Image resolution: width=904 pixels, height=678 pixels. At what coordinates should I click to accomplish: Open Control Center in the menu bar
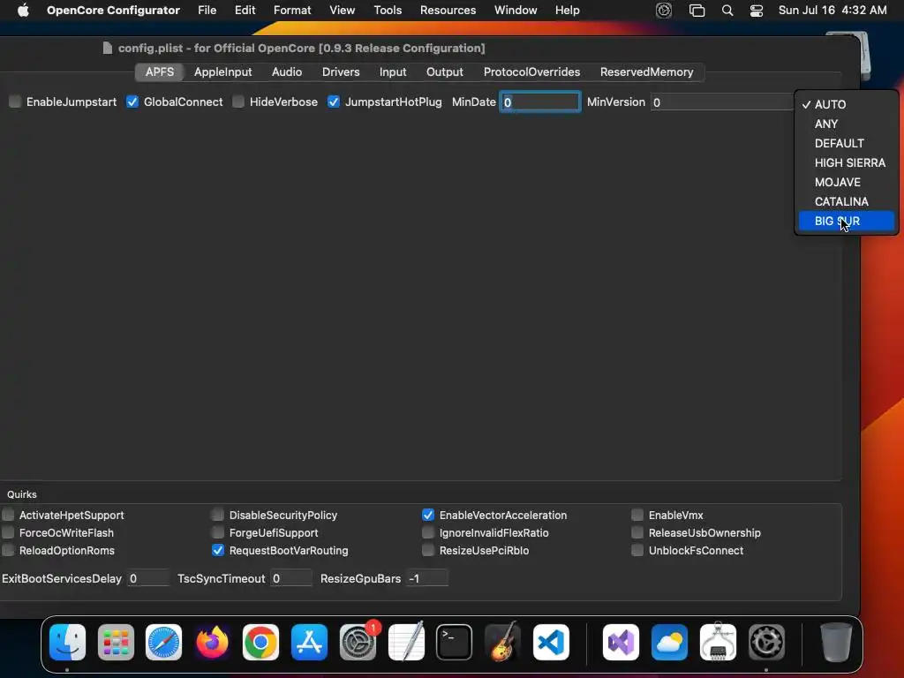[757, 11]
